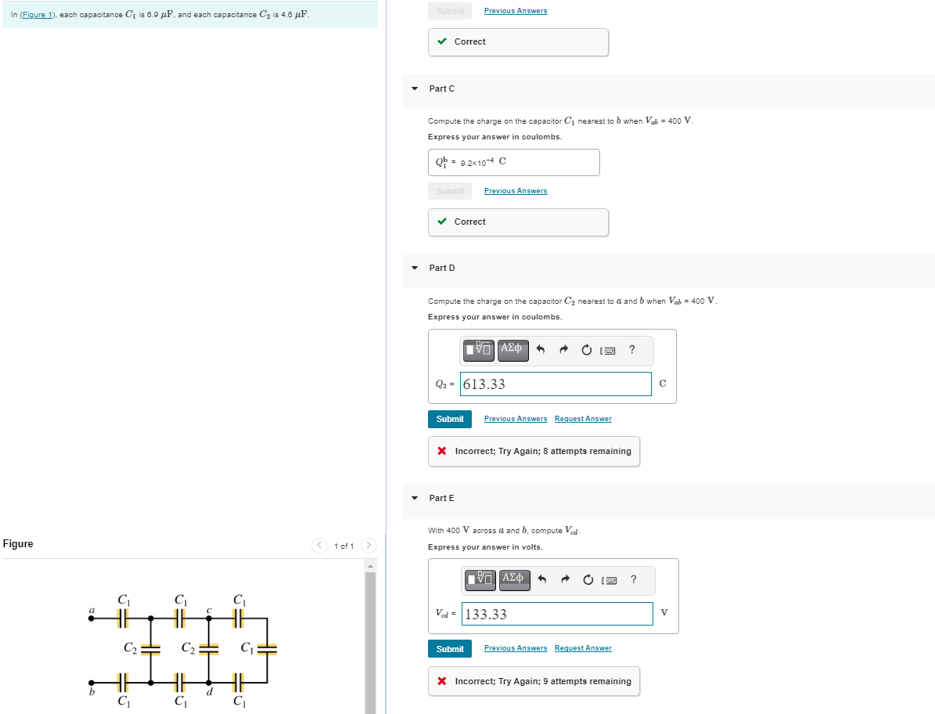Open Previous Answers for Part C
This screenshot has height=714, width=935.
[515, 190]
